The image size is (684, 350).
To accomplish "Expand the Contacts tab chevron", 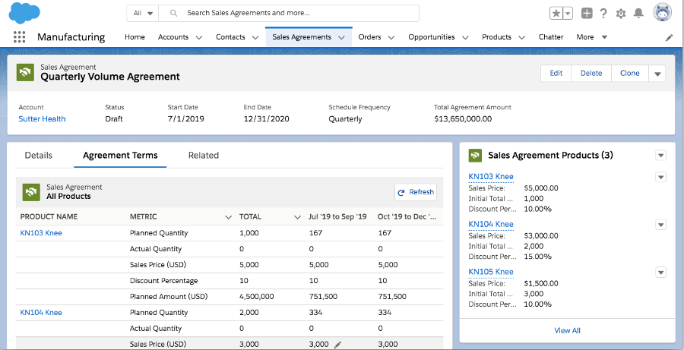I will [255, 37].
